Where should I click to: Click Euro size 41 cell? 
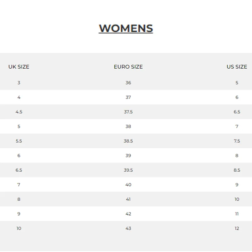(128, 199)
